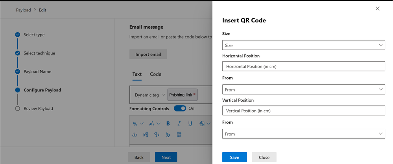Toggle bold formatting

tap(168, 124)
